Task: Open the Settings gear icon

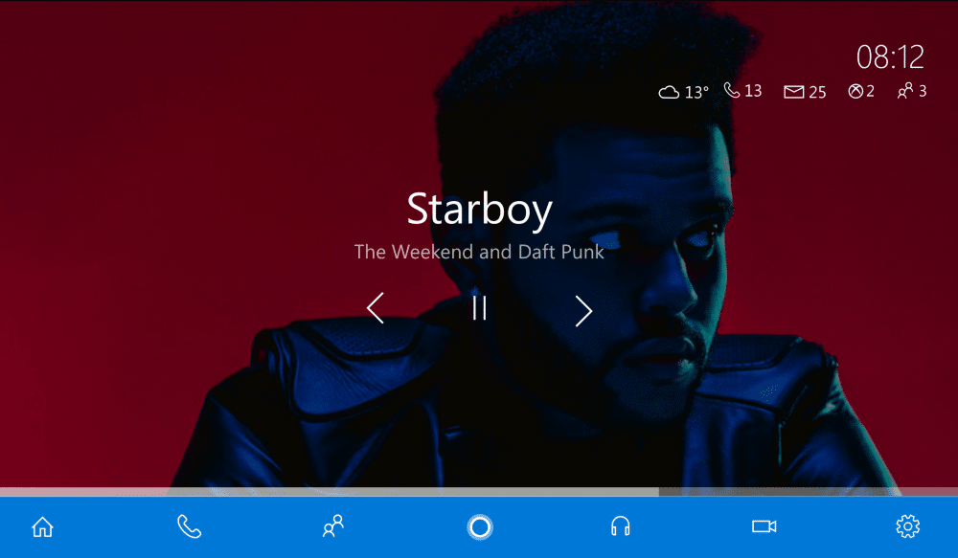Action: point(907,526)
